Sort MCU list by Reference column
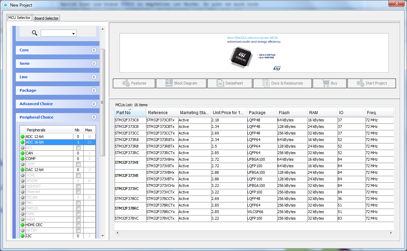Viewport: 407px width, 251px height. tap(162, 112)
